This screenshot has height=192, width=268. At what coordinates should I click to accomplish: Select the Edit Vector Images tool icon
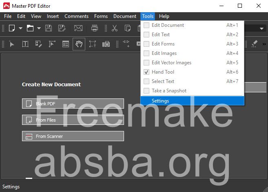click(x=52, y=44)
